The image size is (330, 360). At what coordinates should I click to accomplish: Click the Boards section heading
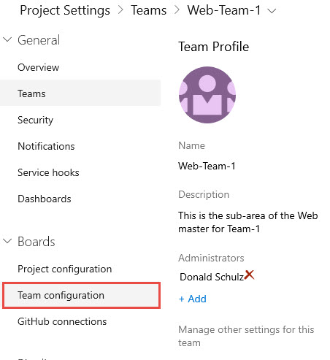(x=37, y=242)
